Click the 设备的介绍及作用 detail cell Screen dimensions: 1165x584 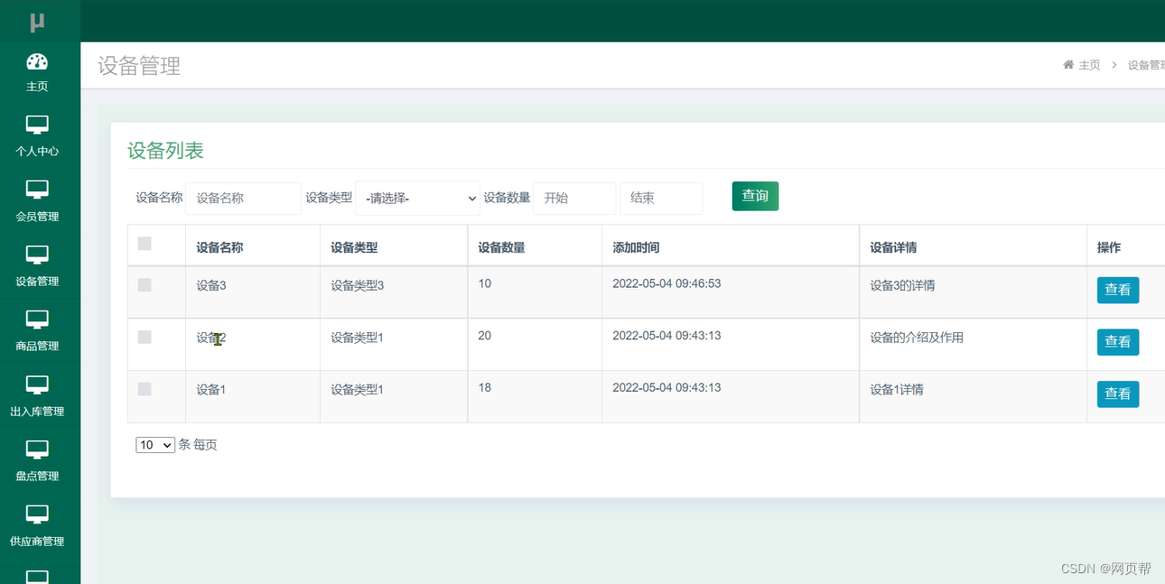[917, 338]
